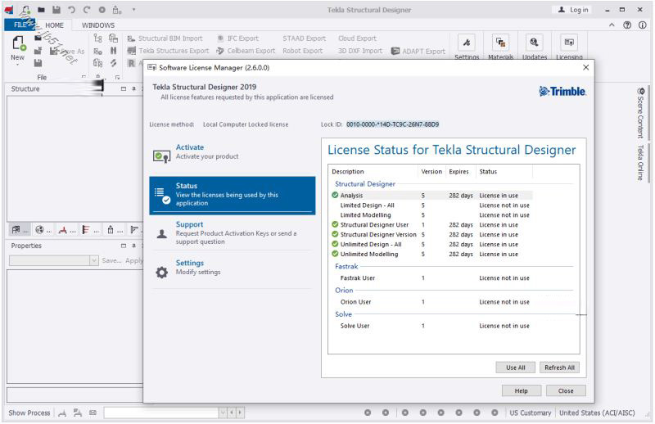Click the envelope icon in status bar

(x=93, y=413)
